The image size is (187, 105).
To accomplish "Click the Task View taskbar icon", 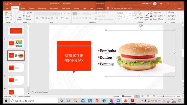I will tap(68, 101).
